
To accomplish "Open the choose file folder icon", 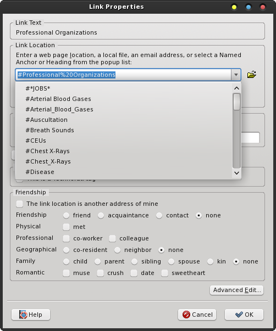I will [252, 75].
